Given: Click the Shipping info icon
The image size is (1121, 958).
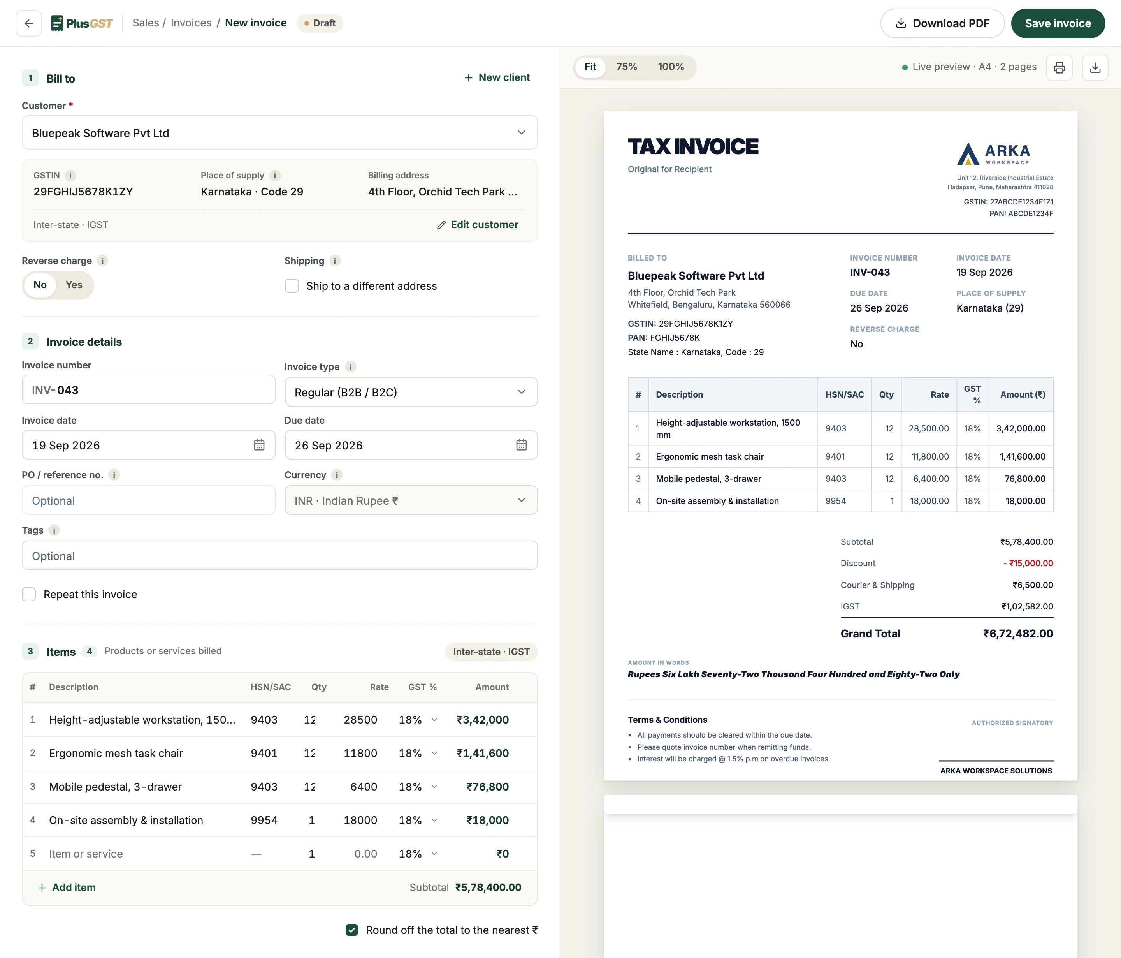Looking at the screenshot, I should [x=335, y=261].
